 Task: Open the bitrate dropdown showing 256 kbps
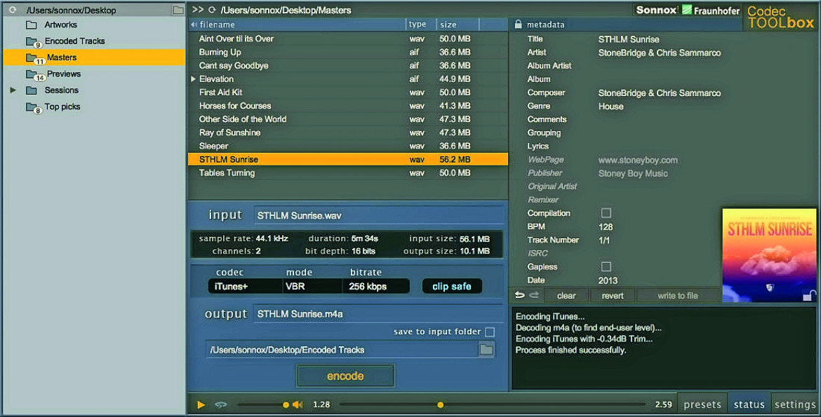click(x=376, y=286)
